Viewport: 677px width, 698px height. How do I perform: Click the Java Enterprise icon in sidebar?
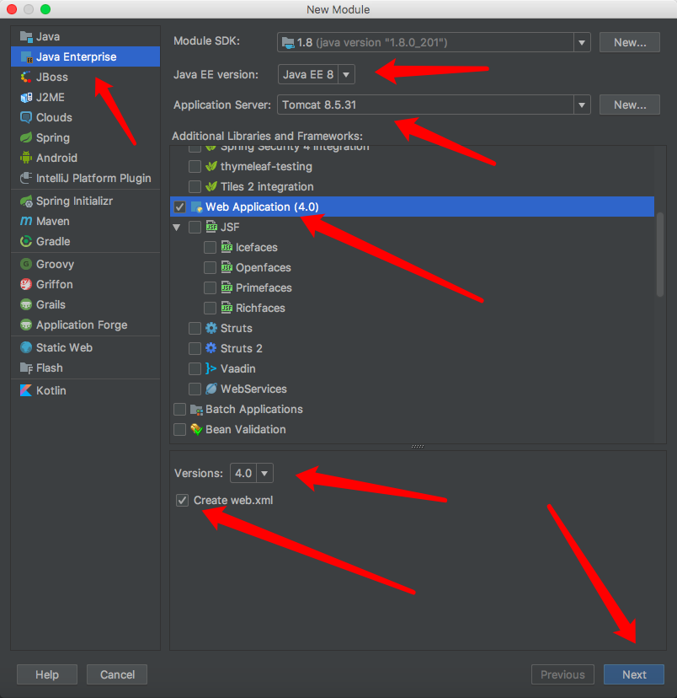click(x=26, y=57)
